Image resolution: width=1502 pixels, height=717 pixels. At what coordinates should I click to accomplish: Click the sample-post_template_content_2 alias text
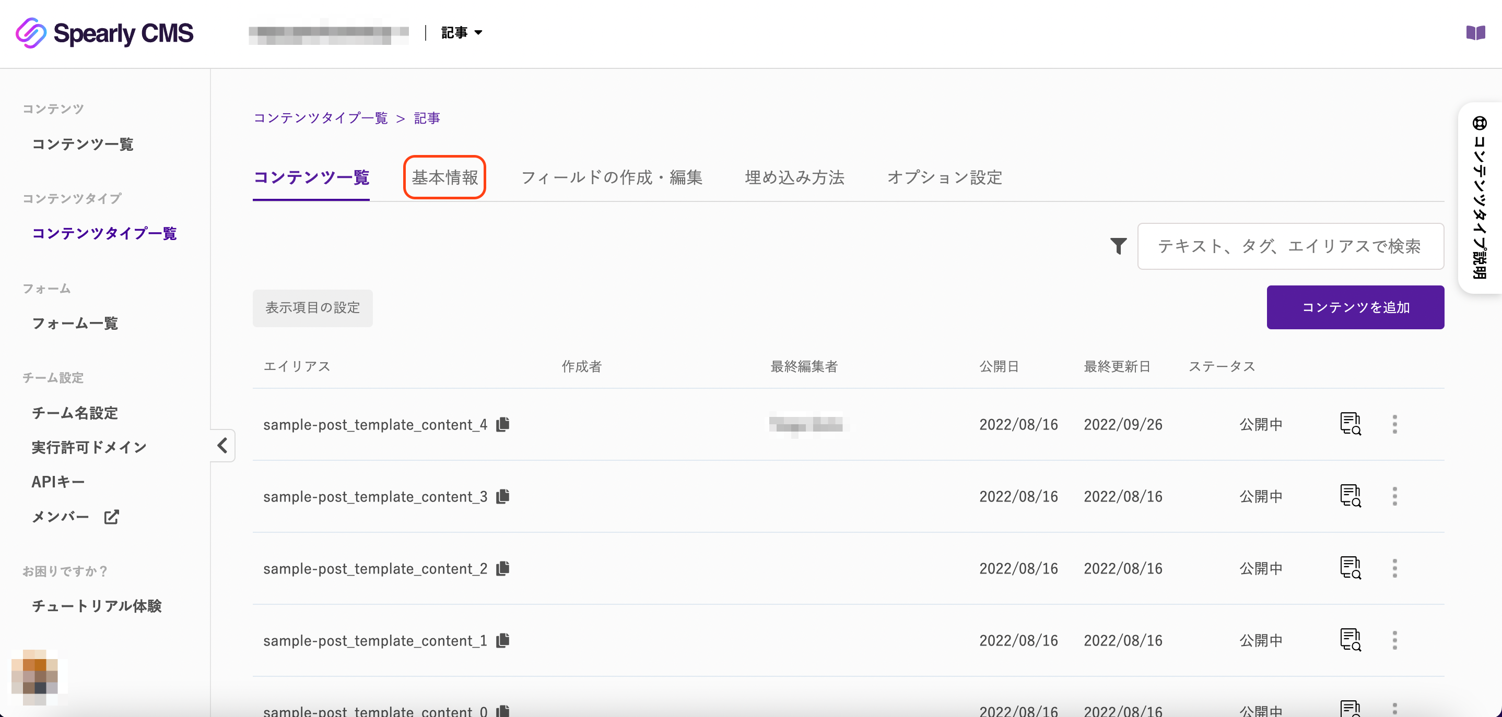[375, 568]
